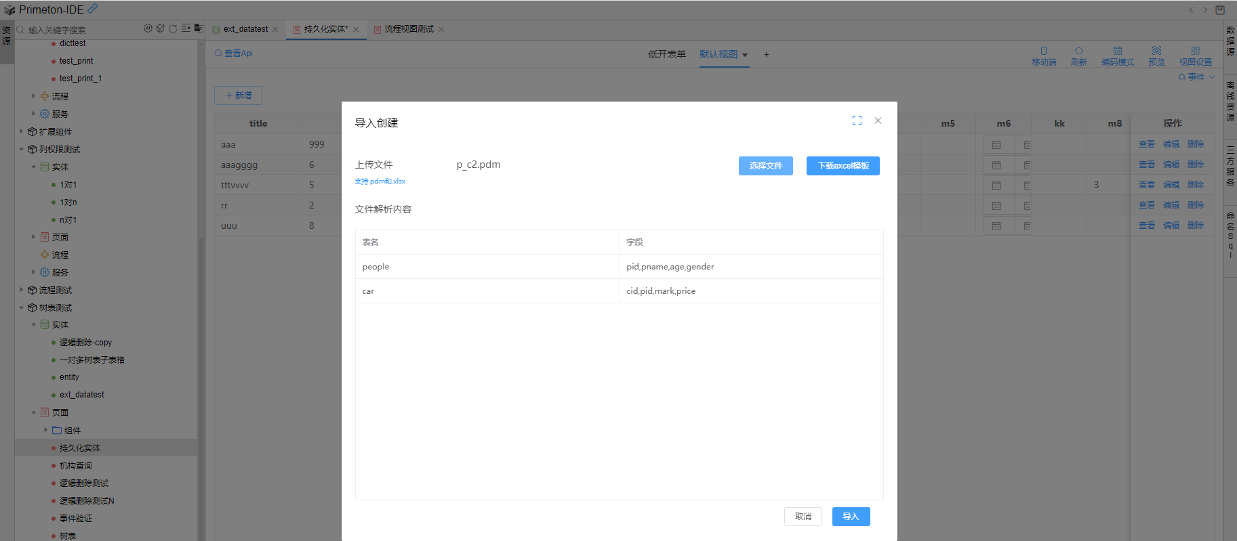
Task: Click the collapse-all icon in resource panel
Action: point(186,28)
